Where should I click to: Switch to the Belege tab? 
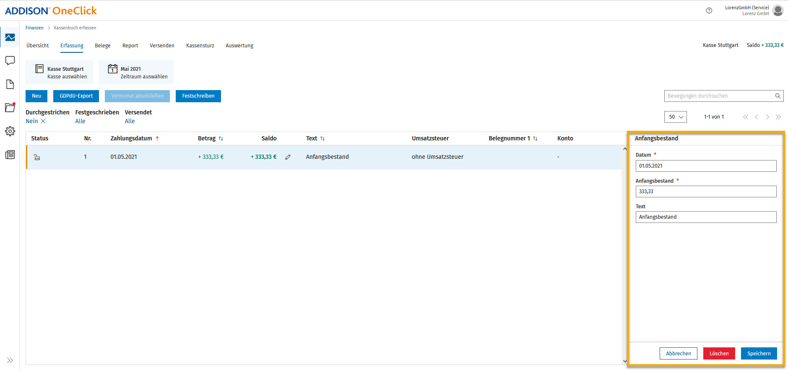click(x=103, y=46)
